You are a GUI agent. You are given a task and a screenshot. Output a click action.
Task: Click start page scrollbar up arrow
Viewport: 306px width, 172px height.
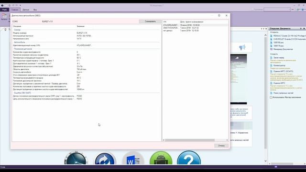click(265, 35)
